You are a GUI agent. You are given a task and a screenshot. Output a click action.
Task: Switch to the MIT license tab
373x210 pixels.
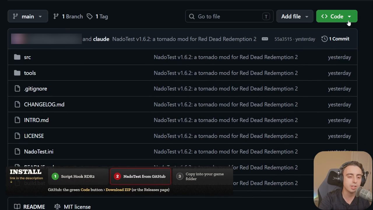pyautogui.click(x=73, y=206)
